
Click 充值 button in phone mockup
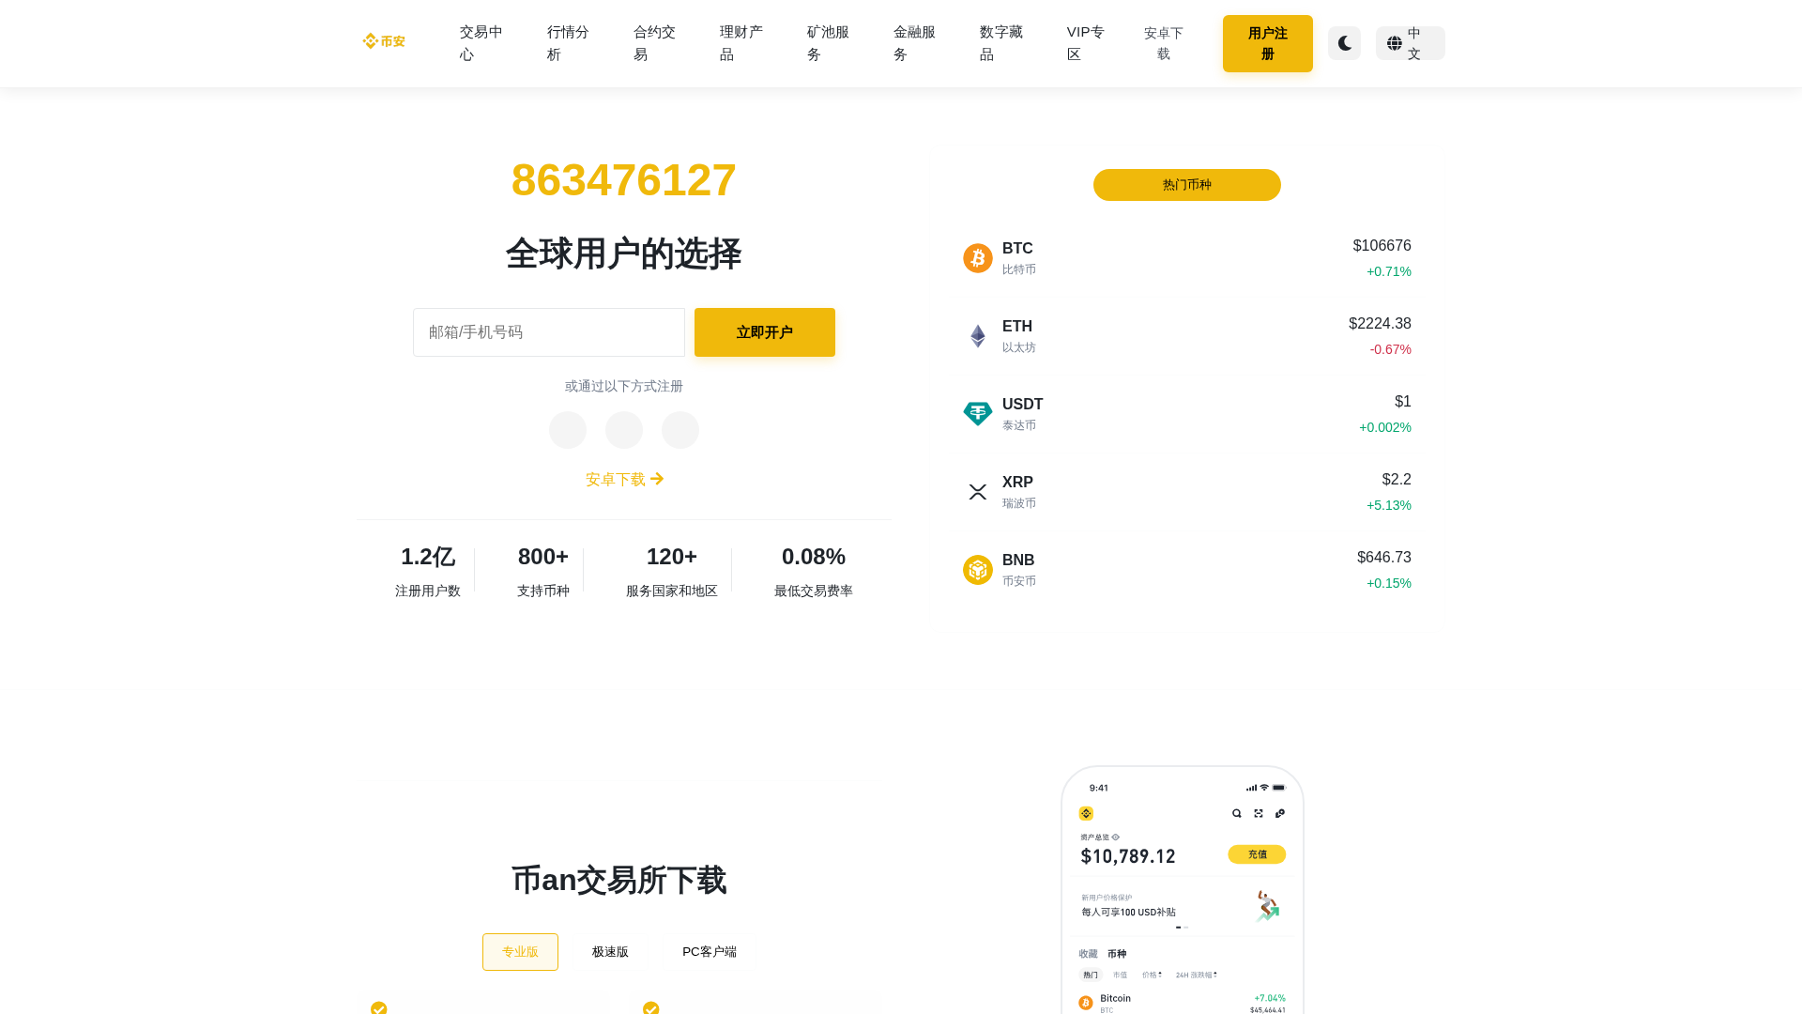1257,854
